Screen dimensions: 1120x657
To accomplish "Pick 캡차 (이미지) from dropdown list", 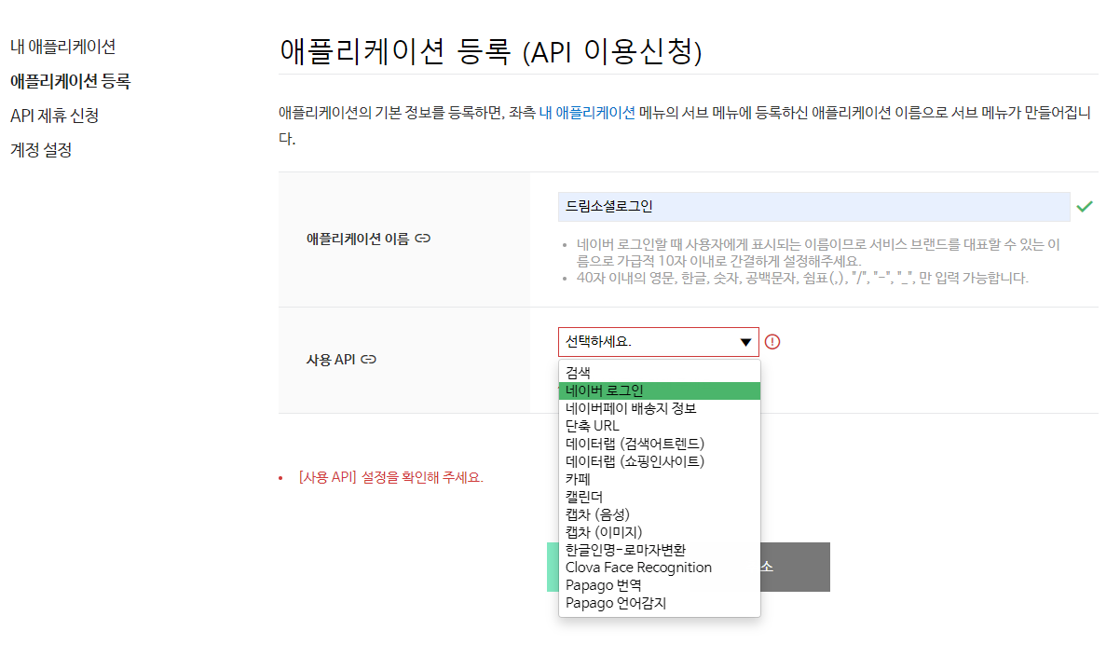I will [660, 532].
